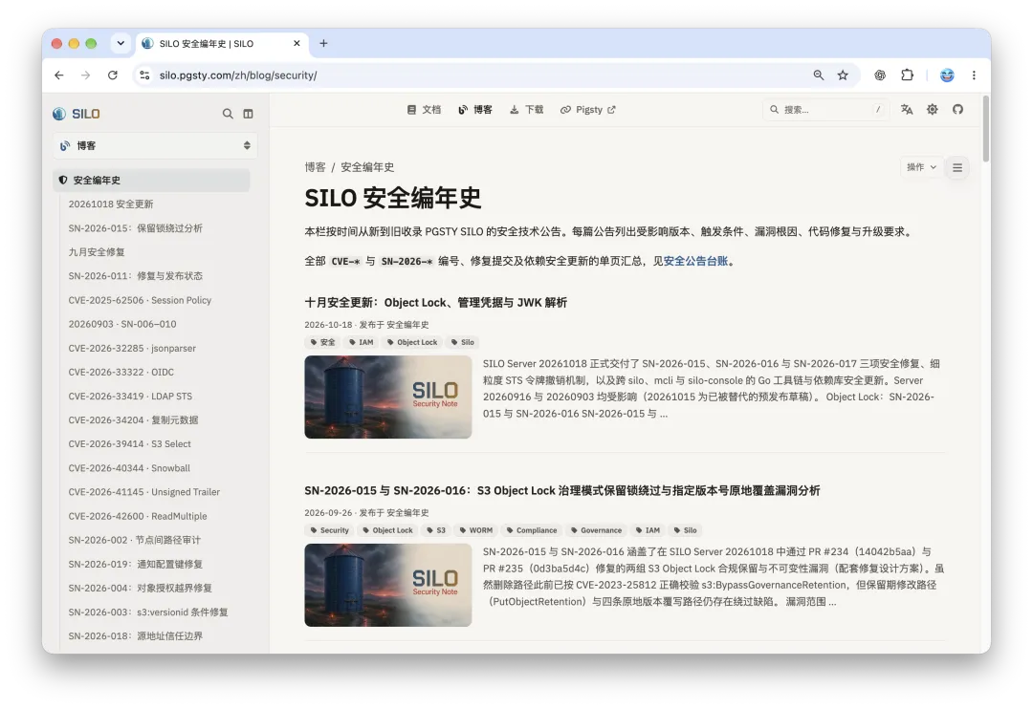Click 安全编年史 breadcrumb
Screen dimensions: 1033x709
pyautogui.click(x=367, y=167)
